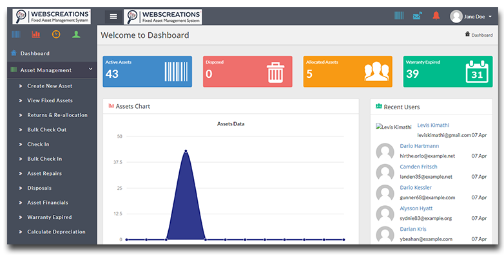
Task: Click the trash can icon on Disposed card
Action: (275, 72)
